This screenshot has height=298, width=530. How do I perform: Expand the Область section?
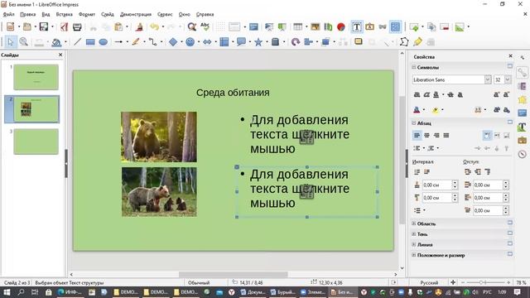tap(414, 223)
